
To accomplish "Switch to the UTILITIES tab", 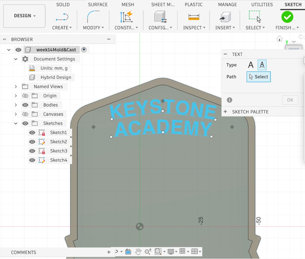I will click(x=262, y=4).
